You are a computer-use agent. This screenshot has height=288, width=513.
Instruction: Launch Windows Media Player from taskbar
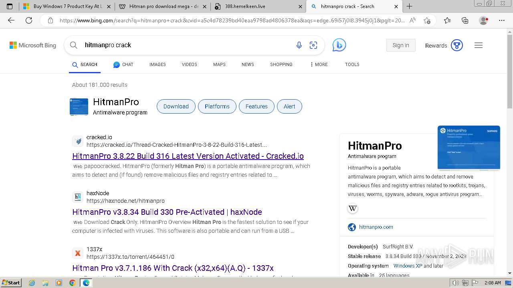coord(59,283)
